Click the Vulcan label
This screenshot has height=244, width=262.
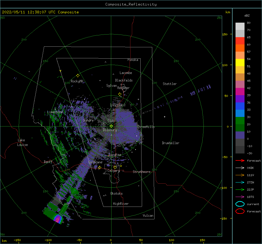pos(148,216)
